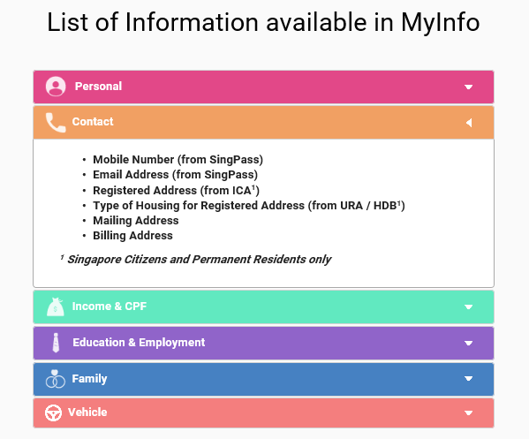Image resolution: width=529 pixels, height=439 pixels.
Task: Expand the Education & Employment arrow
Action: tap(468, 344)
